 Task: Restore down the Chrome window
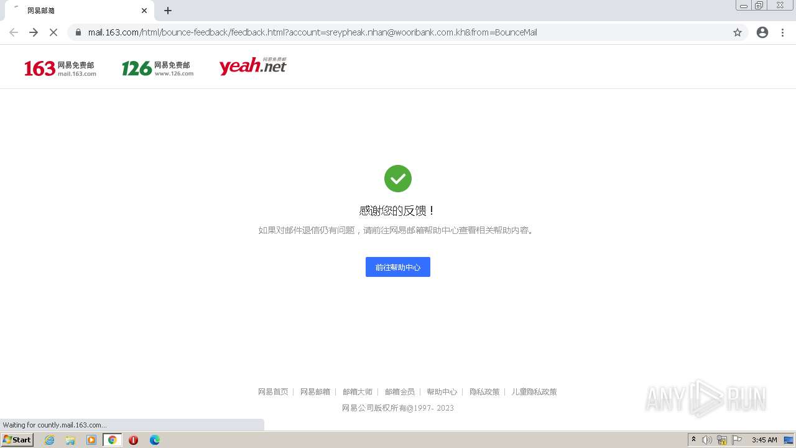pyautogui.click(x=759, y=6)
